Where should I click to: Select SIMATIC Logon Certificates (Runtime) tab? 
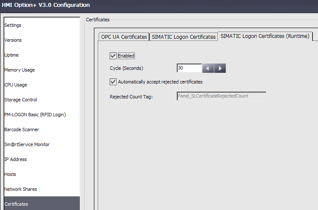click(x=265, y=36)
